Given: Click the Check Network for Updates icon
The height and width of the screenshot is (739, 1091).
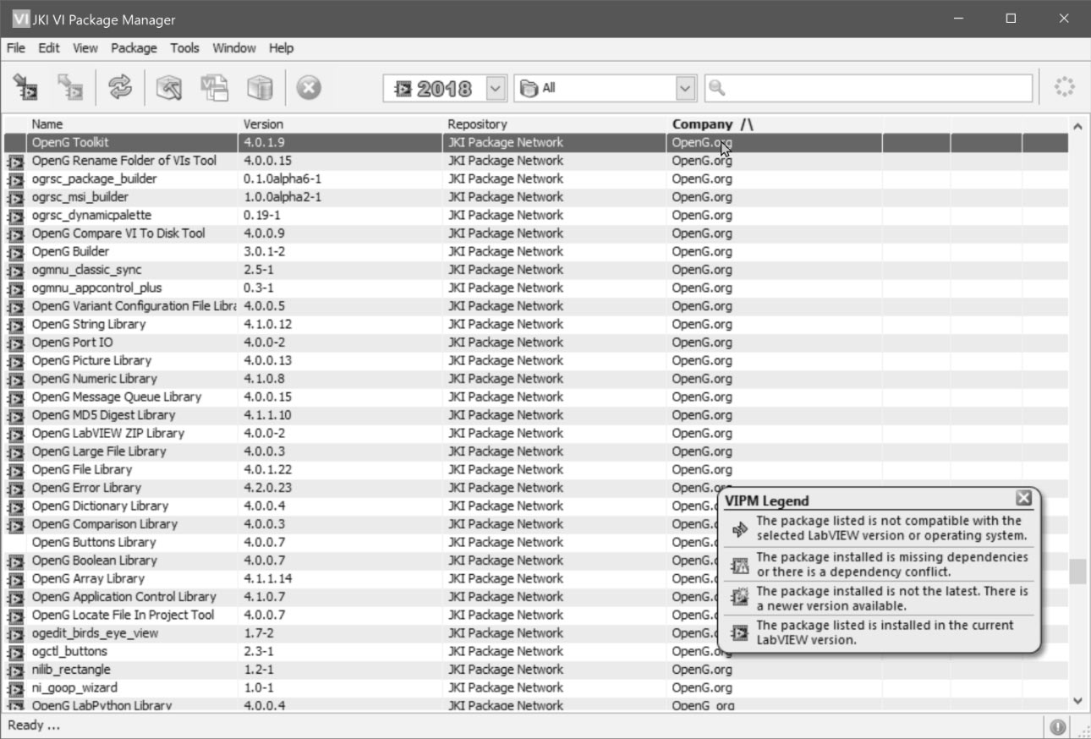Looking at the screenshot, I should pos(120,87).
